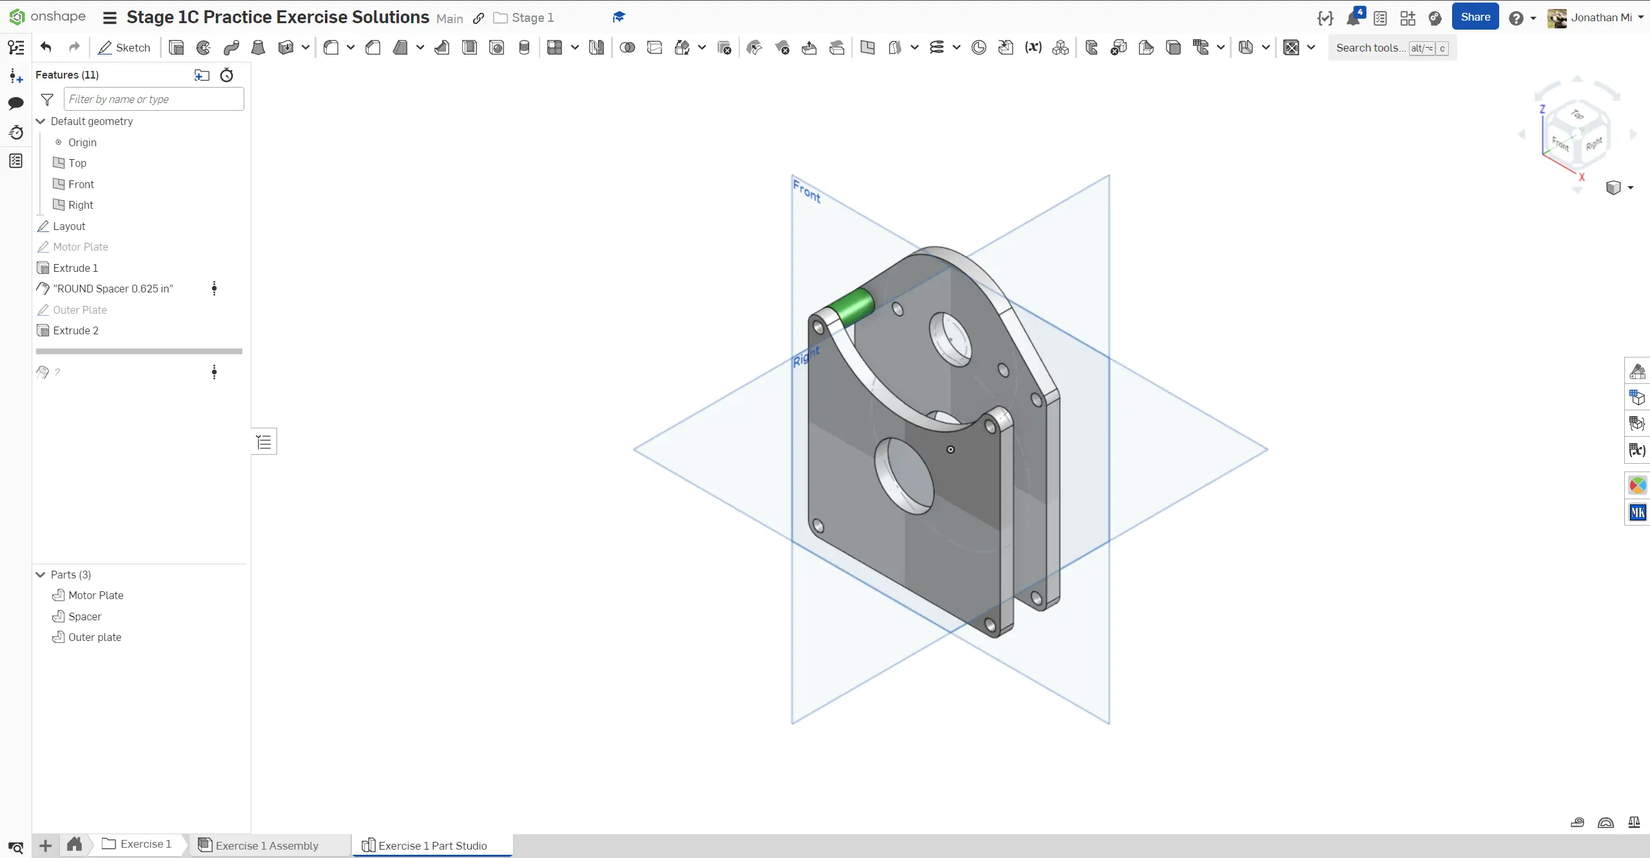The width and height of the screenshot is (1650, 858).
Task: Click the Undo arrow icon
Action: click(46, 47)
